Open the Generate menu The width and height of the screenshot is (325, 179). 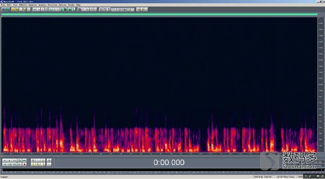click(33, 5)
